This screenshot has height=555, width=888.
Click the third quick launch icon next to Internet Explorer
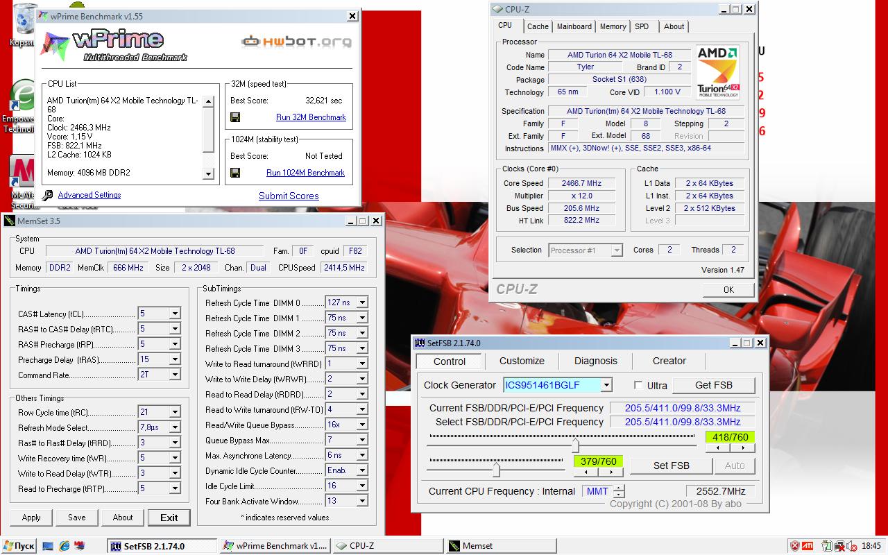click(x=80, y=546)
